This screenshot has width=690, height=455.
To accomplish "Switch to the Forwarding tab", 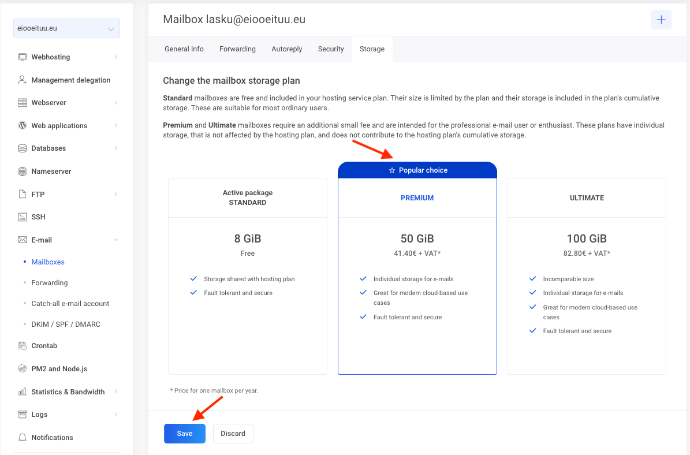I will point(237,49).
